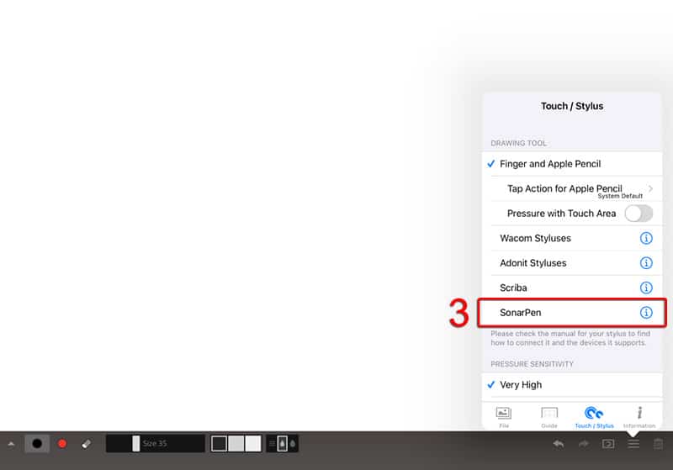Open the hamburger menu icon
This screenshot has height=470, width=673.
633,443
